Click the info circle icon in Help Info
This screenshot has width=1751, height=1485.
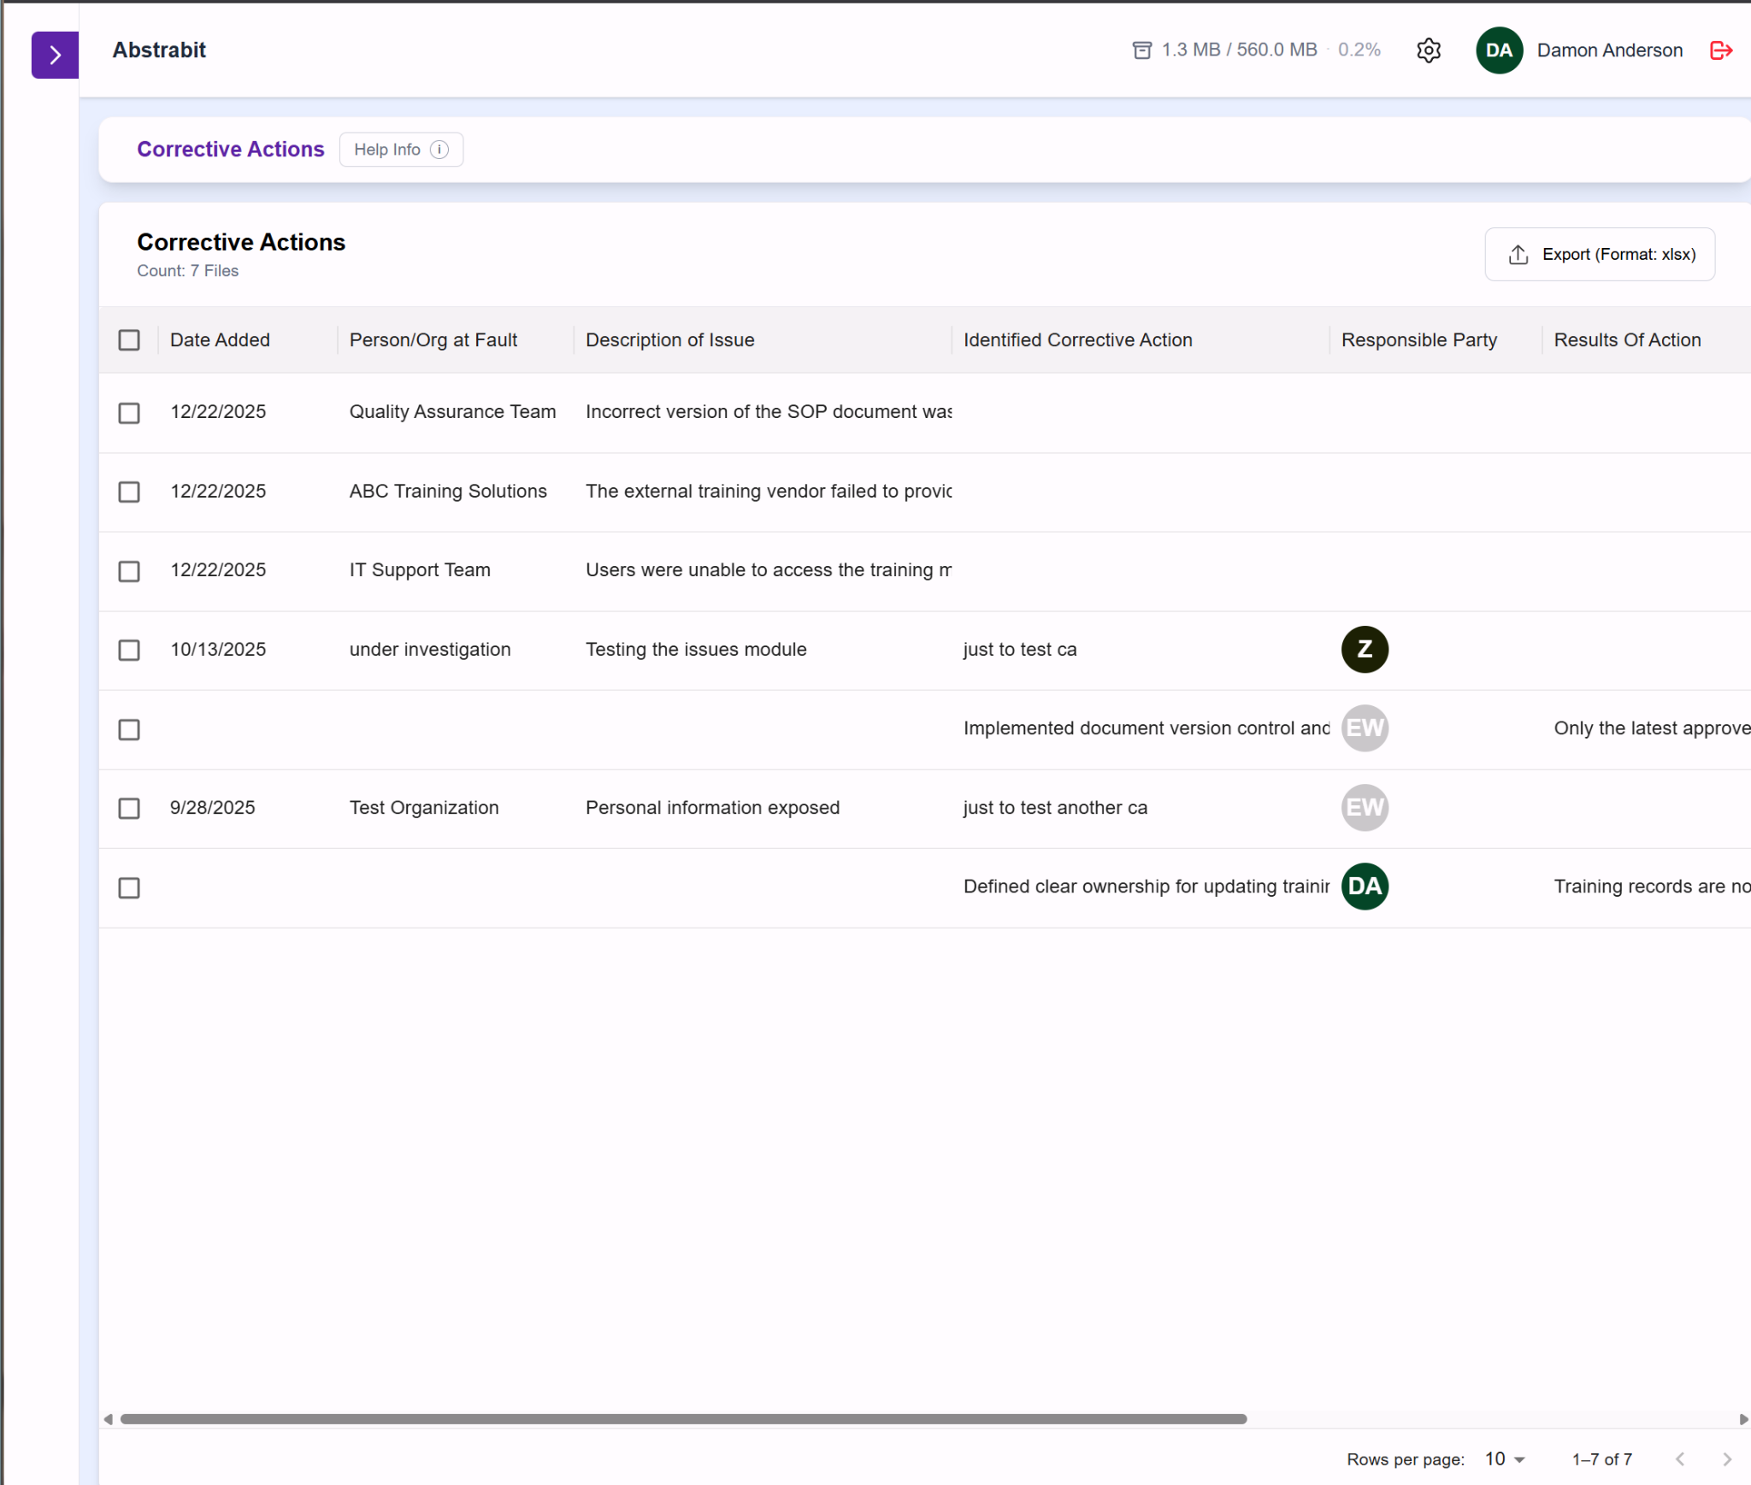point(439,150)
